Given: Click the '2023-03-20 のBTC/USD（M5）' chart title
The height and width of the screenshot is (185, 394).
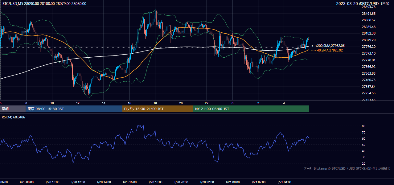Looking at the screenshot, I should 363,3.
